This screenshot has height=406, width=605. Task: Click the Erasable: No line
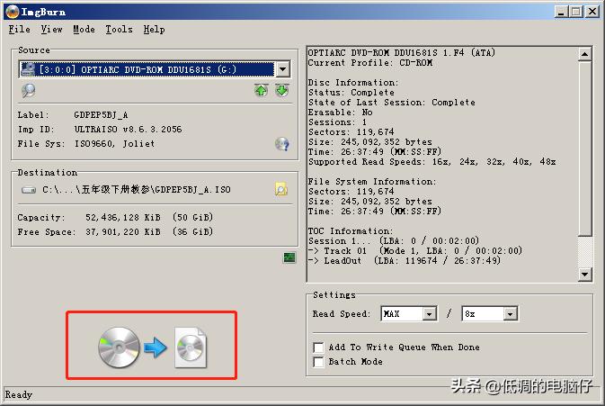(340, 113)
